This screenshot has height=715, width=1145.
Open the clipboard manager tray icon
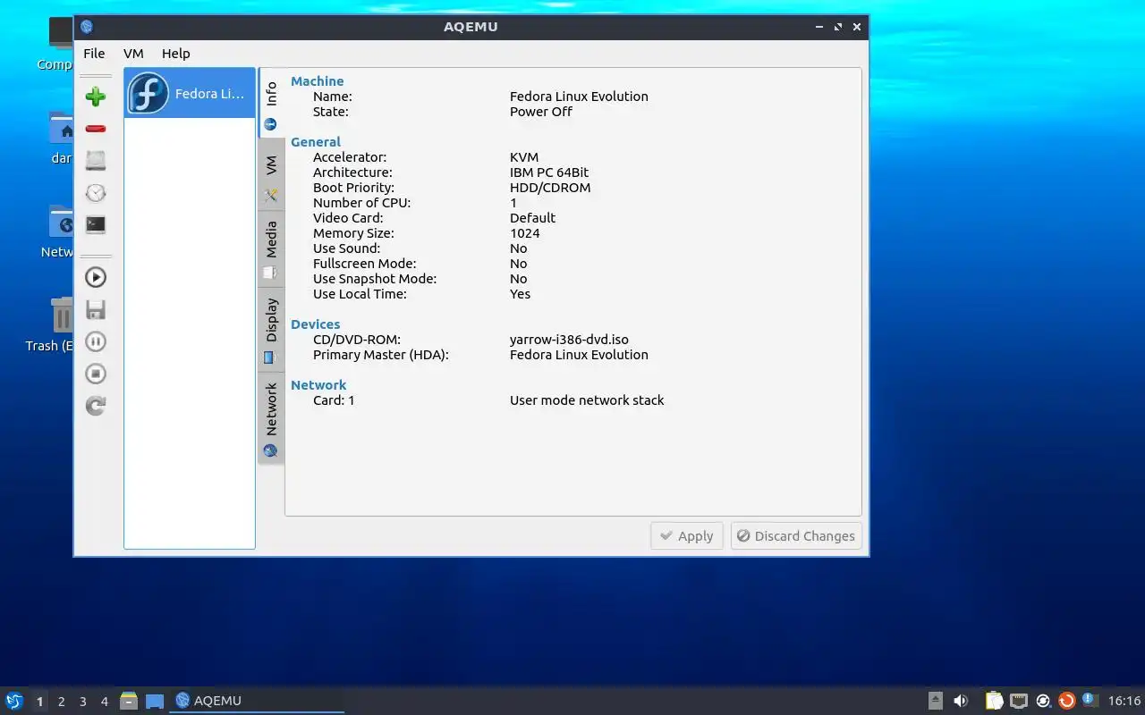[x=994, y=701]
